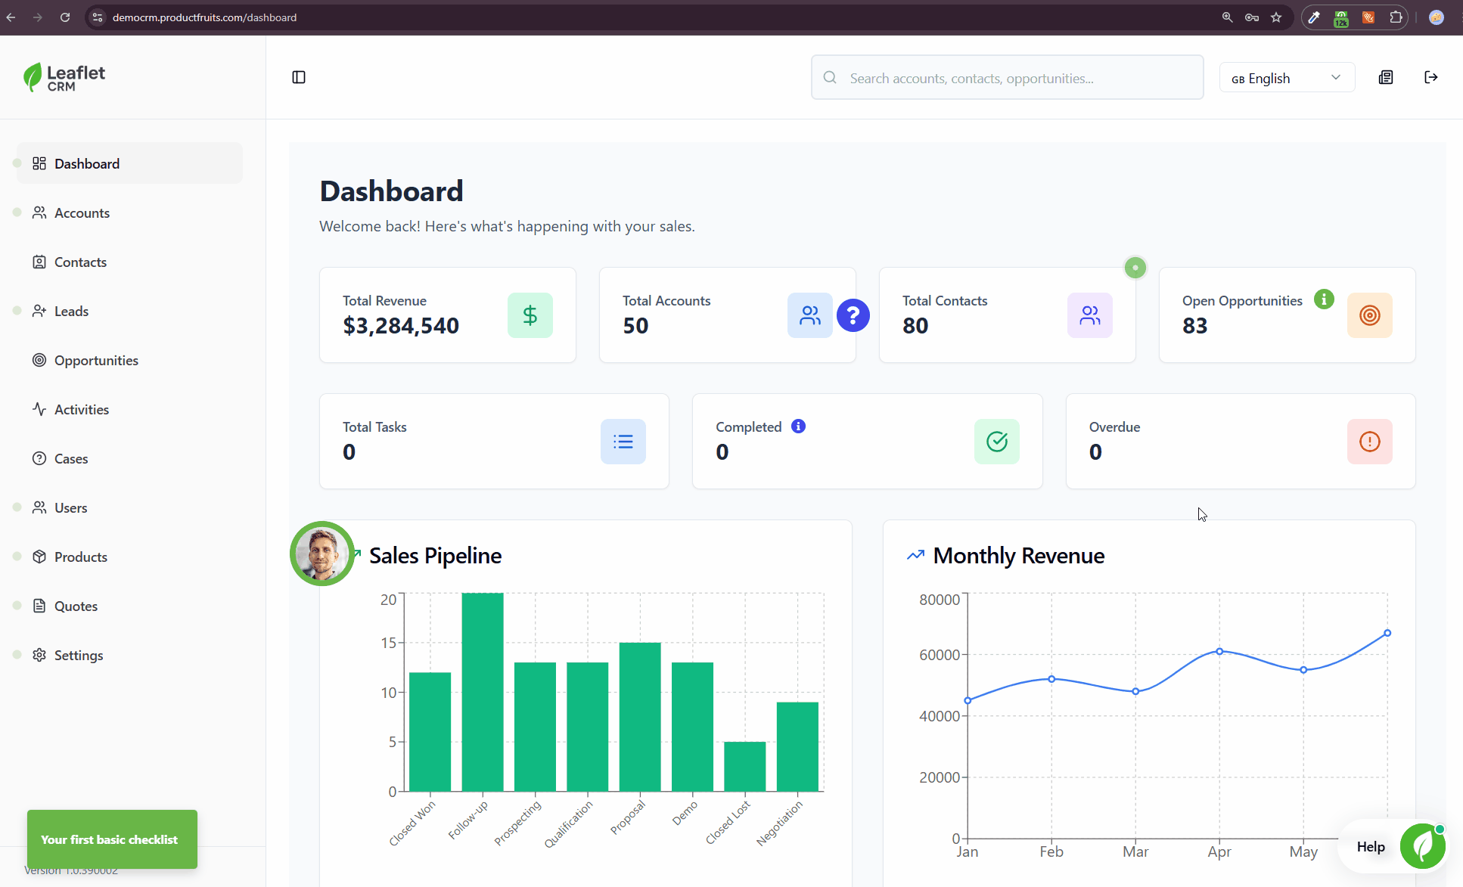Open Accounts from the sidebar

82,213
